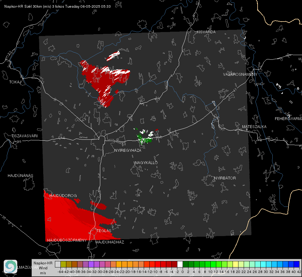The height and width of the screenshot is (277, 302).
Task: Click the white zero-wind legend swatch
Action: click(180, 264)
